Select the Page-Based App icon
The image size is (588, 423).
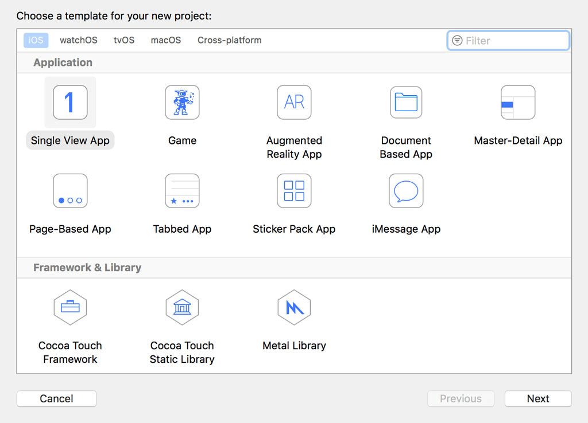(70, 190)
